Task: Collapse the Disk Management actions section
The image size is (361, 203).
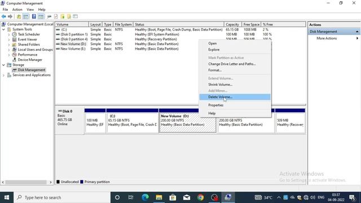Action: click(x=357, y=32)
